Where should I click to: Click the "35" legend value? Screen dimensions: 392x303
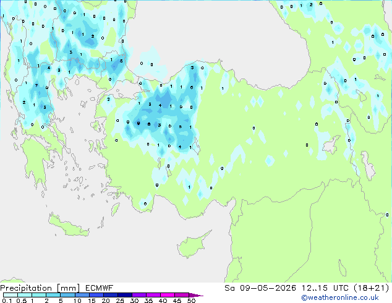click(148, 301)
